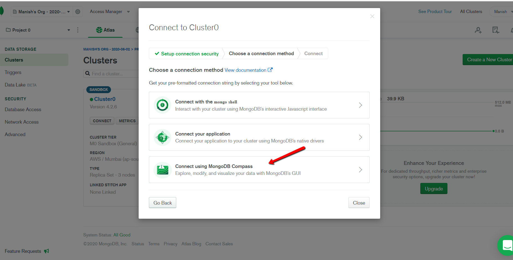This screenshot has height=260, width=513.
Task: Click the Go Back button
Action: (x=162, y=203)
